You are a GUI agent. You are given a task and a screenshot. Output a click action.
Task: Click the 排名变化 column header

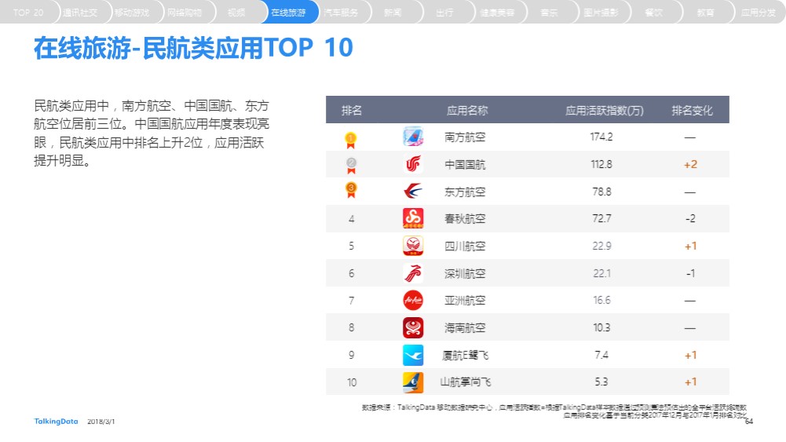[693, 110]
